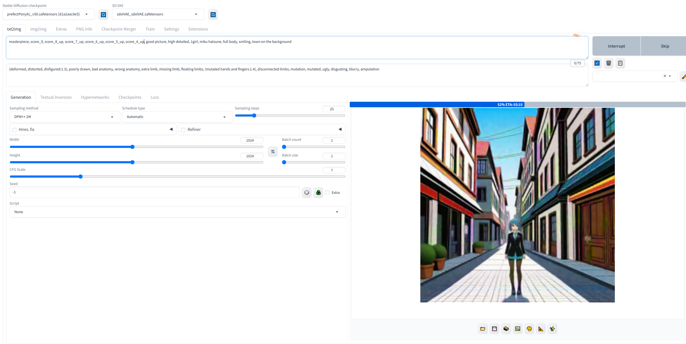
Task: Click the blue arrow read-parameters icon
Action: click(x=597, y=63)
